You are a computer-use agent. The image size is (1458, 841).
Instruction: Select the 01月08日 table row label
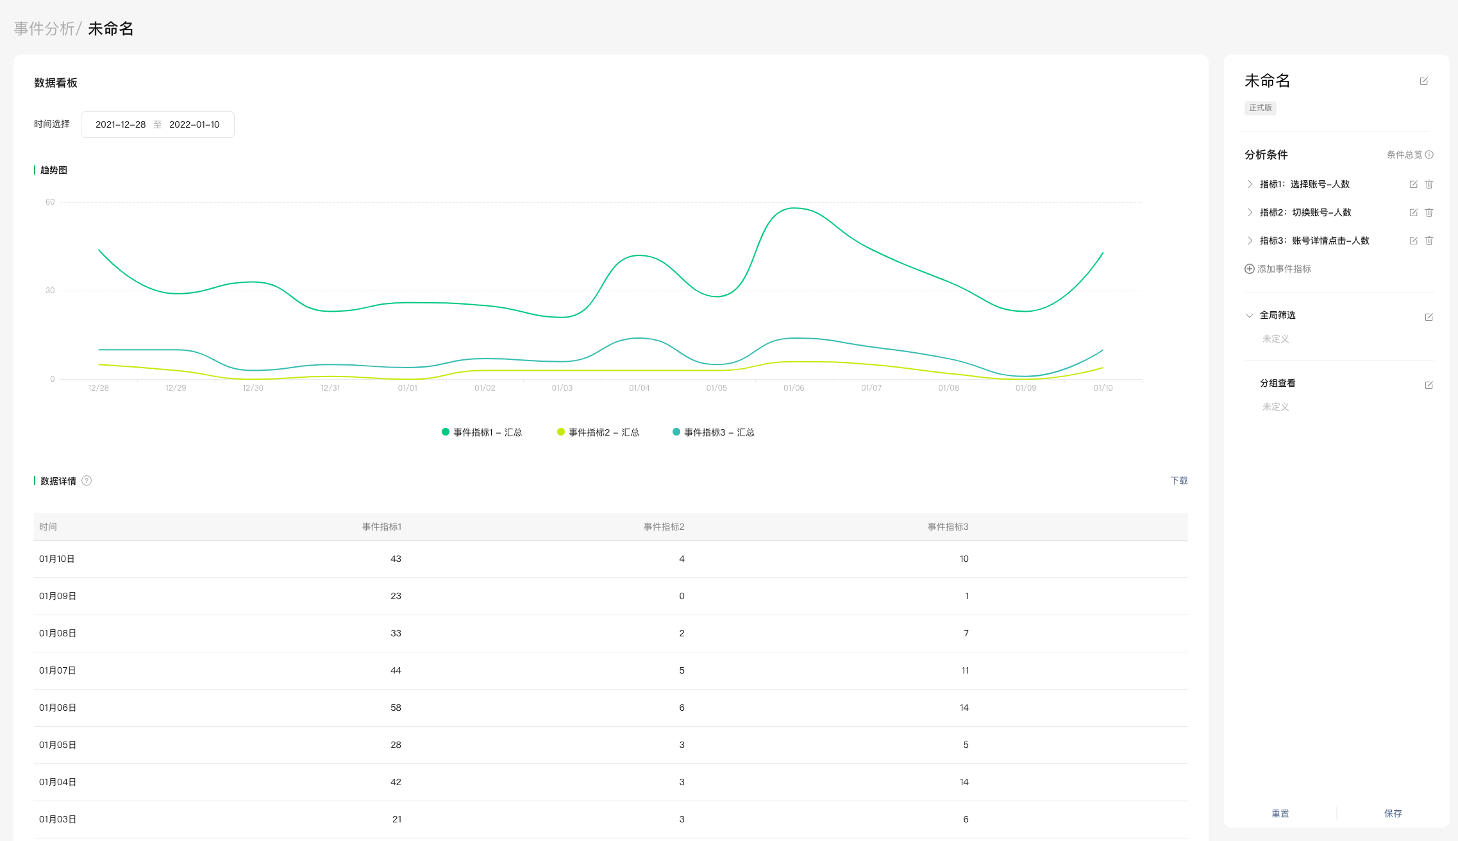pos(58,633)
